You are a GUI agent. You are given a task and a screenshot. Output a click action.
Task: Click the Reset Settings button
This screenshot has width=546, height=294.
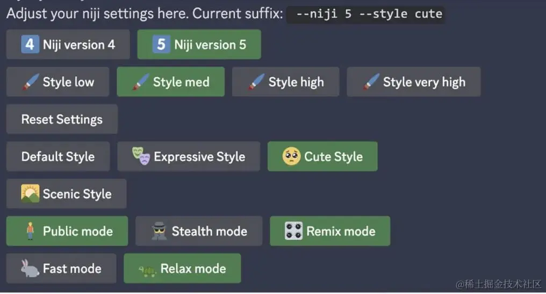click(x=62, y=119)
